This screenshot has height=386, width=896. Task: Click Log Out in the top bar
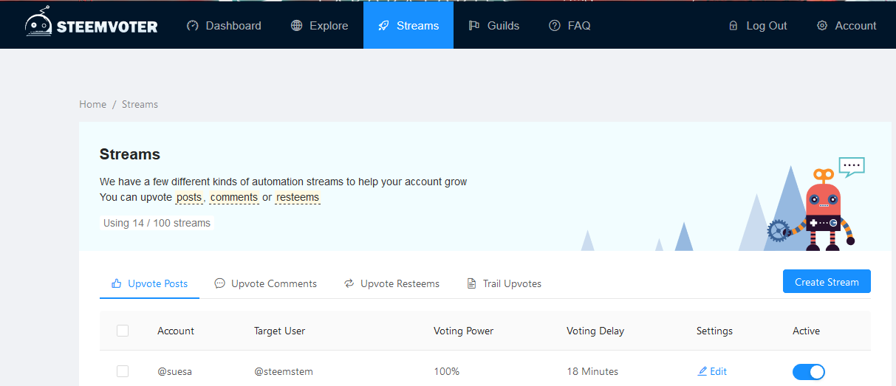[x=758, y=26]
